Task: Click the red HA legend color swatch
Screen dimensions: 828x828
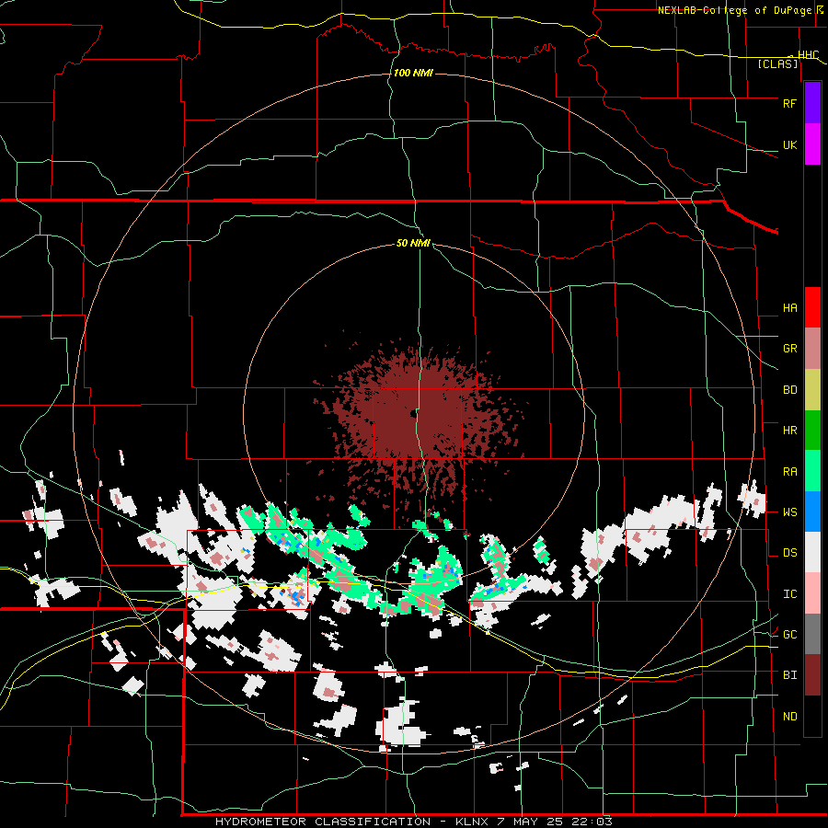Action: [812, 307]
